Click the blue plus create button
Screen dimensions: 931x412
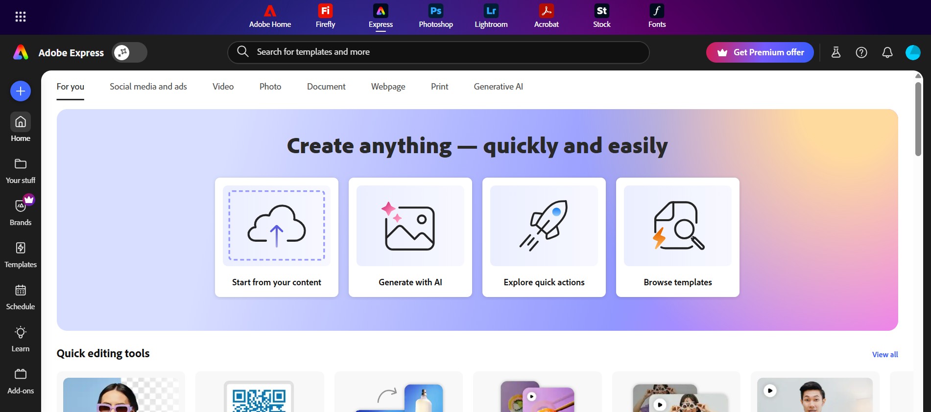pos(21,91)
